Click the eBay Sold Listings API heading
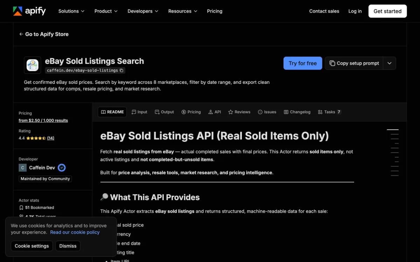Screen dimensions: 420x262 (215, 136)
